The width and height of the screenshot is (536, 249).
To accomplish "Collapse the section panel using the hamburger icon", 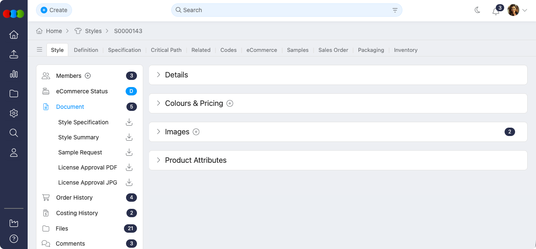I will click(x=39, y=49).
